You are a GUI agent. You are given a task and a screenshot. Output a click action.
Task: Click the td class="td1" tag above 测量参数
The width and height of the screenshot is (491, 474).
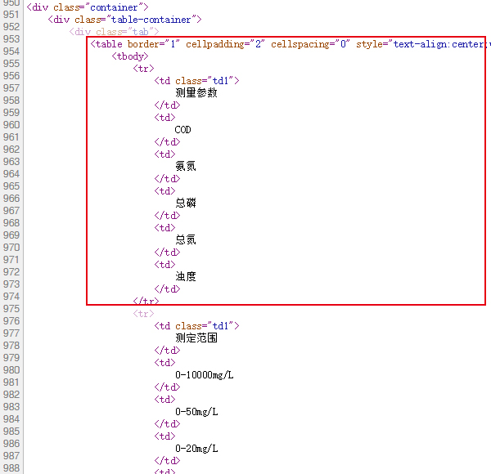196,81
